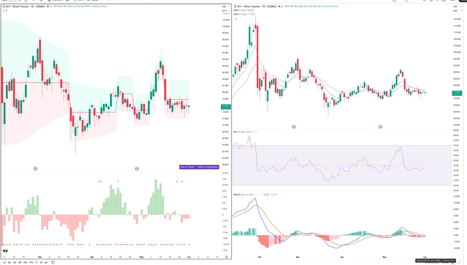Select the YTD time range
The image size is (467, 265).
31,262
